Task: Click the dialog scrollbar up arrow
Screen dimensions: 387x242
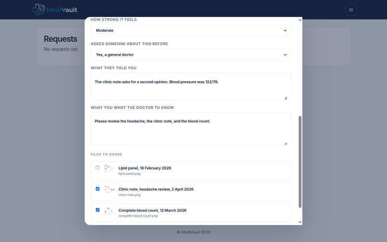Action: click(300, 20)
